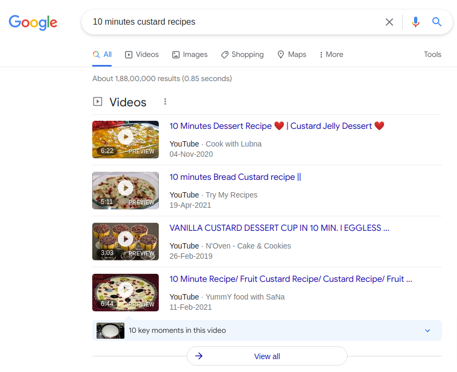Click View all videos button

click(267, 356)
